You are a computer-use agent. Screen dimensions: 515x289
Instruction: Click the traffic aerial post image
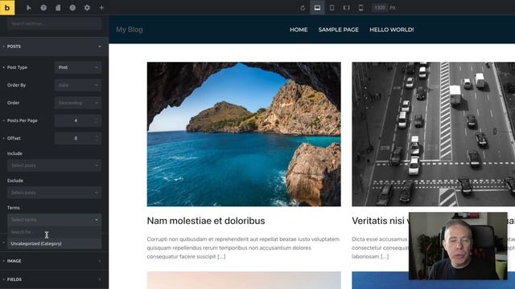coord(433,134)
